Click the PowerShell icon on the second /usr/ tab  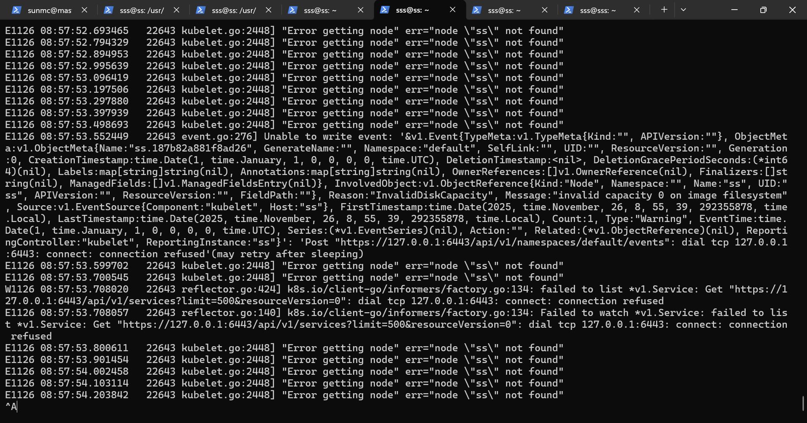200,10
